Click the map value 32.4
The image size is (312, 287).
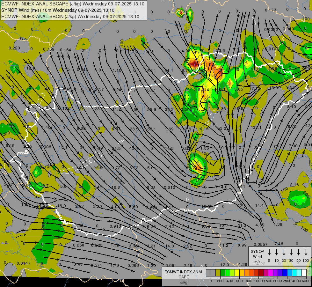pos(258,147)
